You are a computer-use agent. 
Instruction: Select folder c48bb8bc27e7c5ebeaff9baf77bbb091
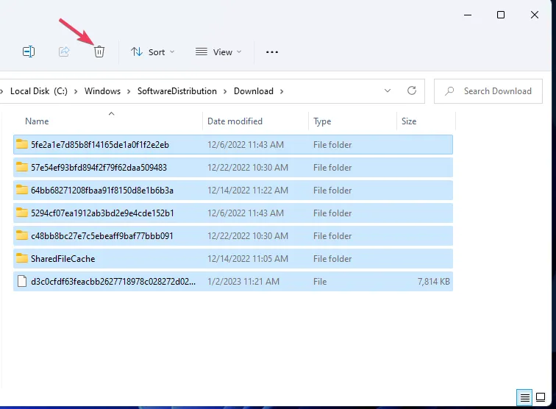233,235
